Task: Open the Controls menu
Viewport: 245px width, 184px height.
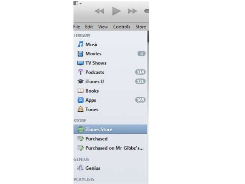Action: point(122,27)
